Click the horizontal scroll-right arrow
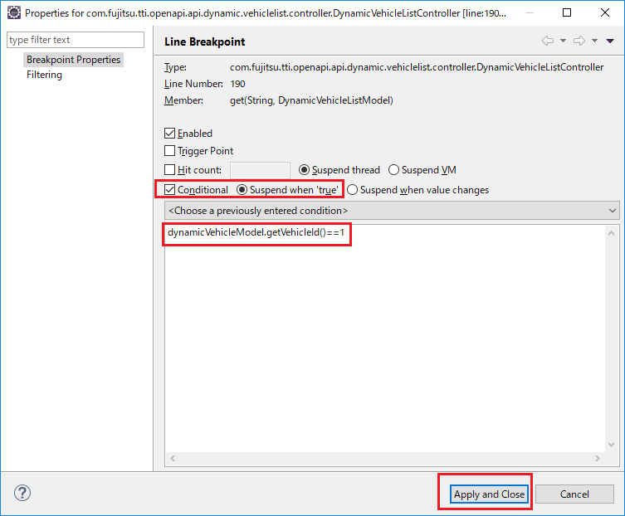The width and height of the screenshot is (625, 516). click(597, 458)
